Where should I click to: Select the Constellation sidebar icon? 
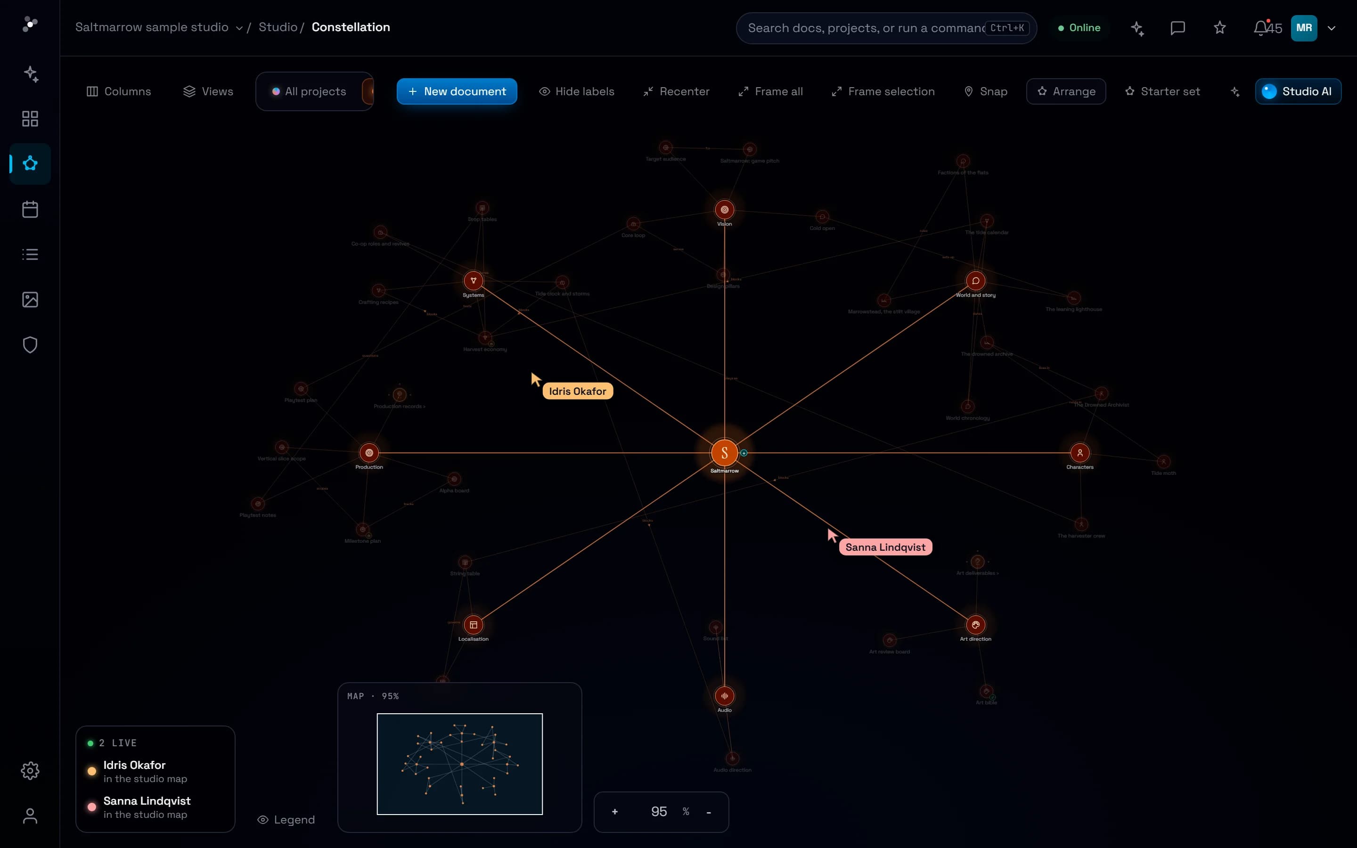(x=30, y=164)
